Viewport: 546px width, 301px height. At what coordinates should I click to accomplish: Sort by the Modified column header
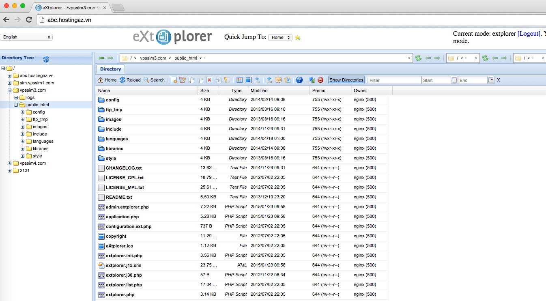[279, 90]
